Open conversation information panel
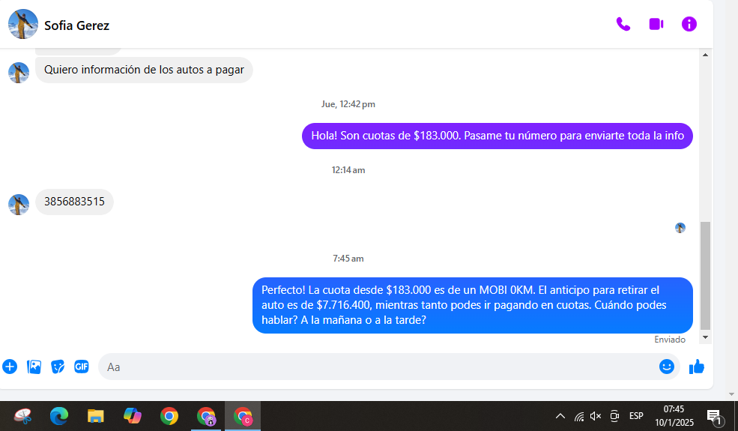738x431 pixels. pyautogui.click(x=689, y=24)
